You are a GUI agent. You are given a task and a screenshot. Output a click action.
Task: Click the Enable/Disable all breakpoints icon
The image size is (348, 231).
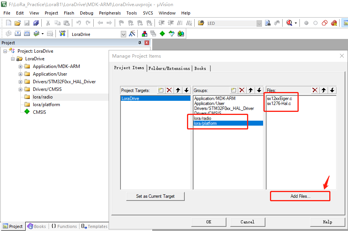pyautogui.click(x=324, y=23)
